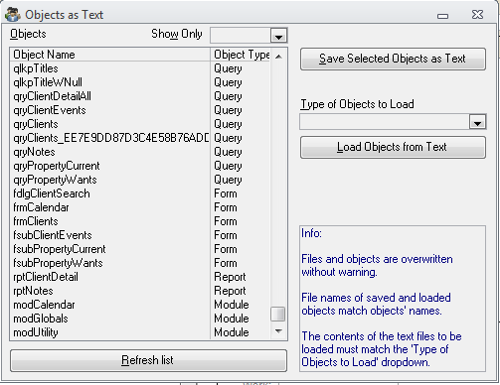Screen dimensions: 500x385
Task: Select the qryPropertyCurrent query
Action: (x=141, y=166)
